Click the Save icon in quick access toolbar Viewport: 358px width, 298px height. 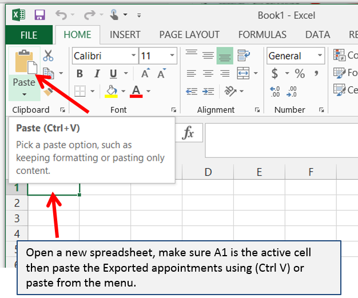(x=40, y=15)
